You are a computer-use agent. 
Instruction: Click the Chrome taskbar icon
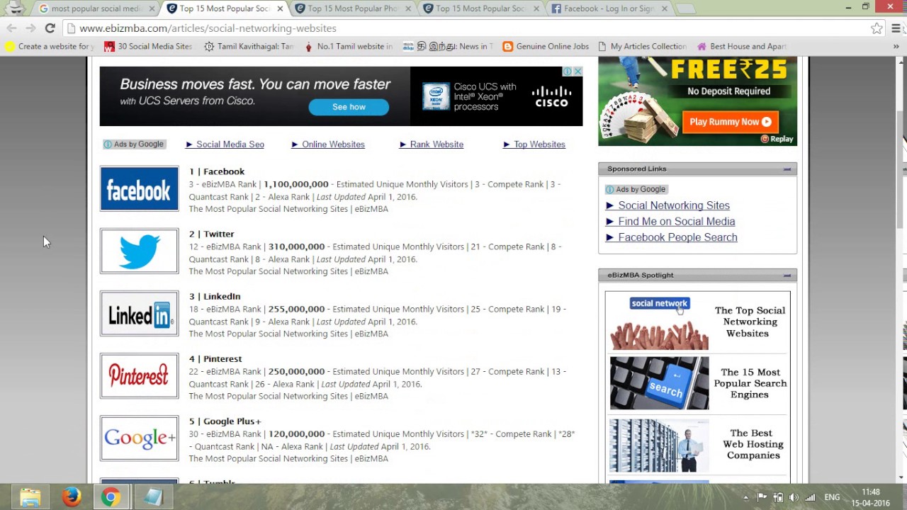pyautogui.click(x=111, y=497)
